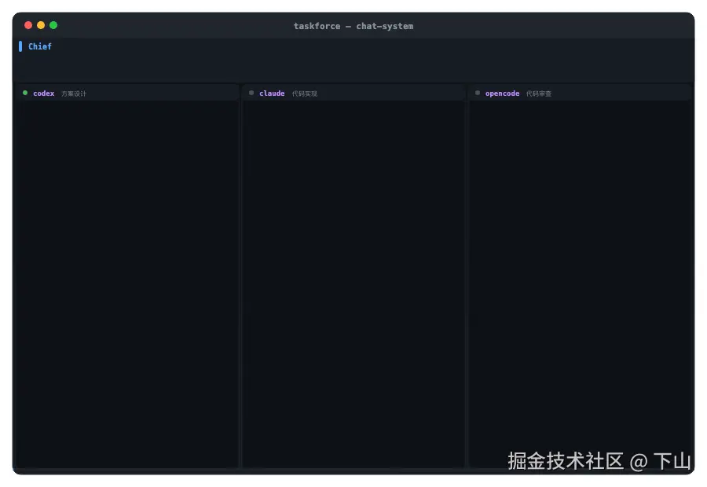Click the Chief label at top left
The image size is (707, 487).
click(40, 46)
